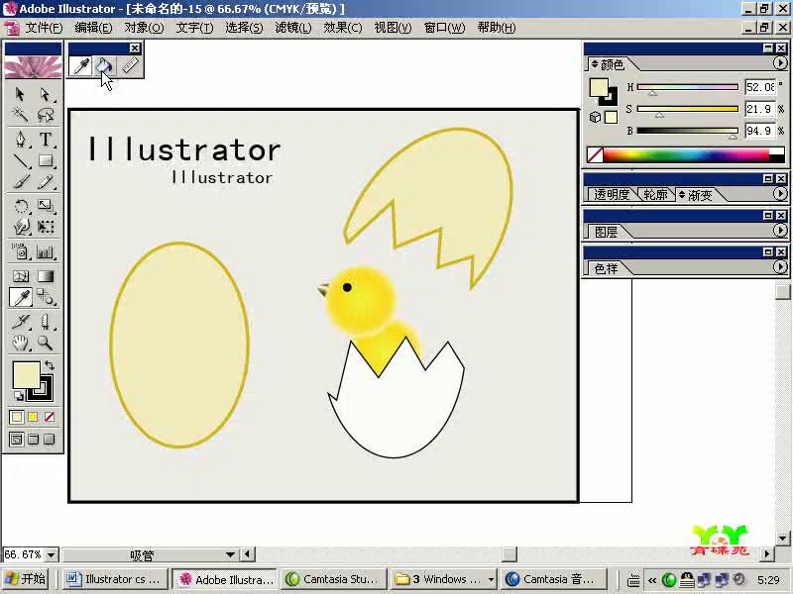Select the Hand tool
Screen dimensions: 793x594
point(20,343)
